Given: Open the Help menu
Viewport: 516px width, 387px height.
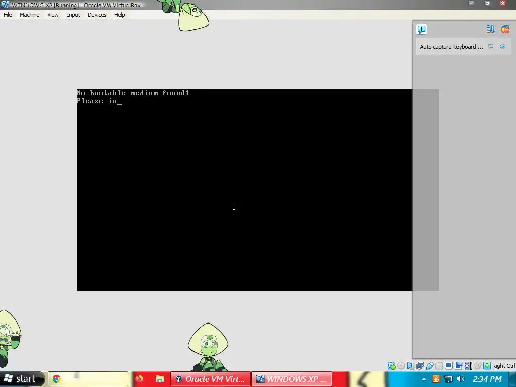Looking at the screenshot, I should pos(120,15).
